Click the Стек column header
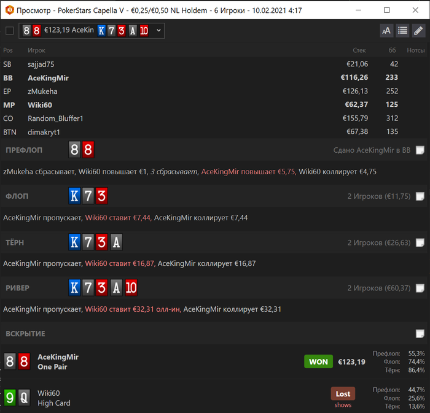 click(x=359, y=50)
